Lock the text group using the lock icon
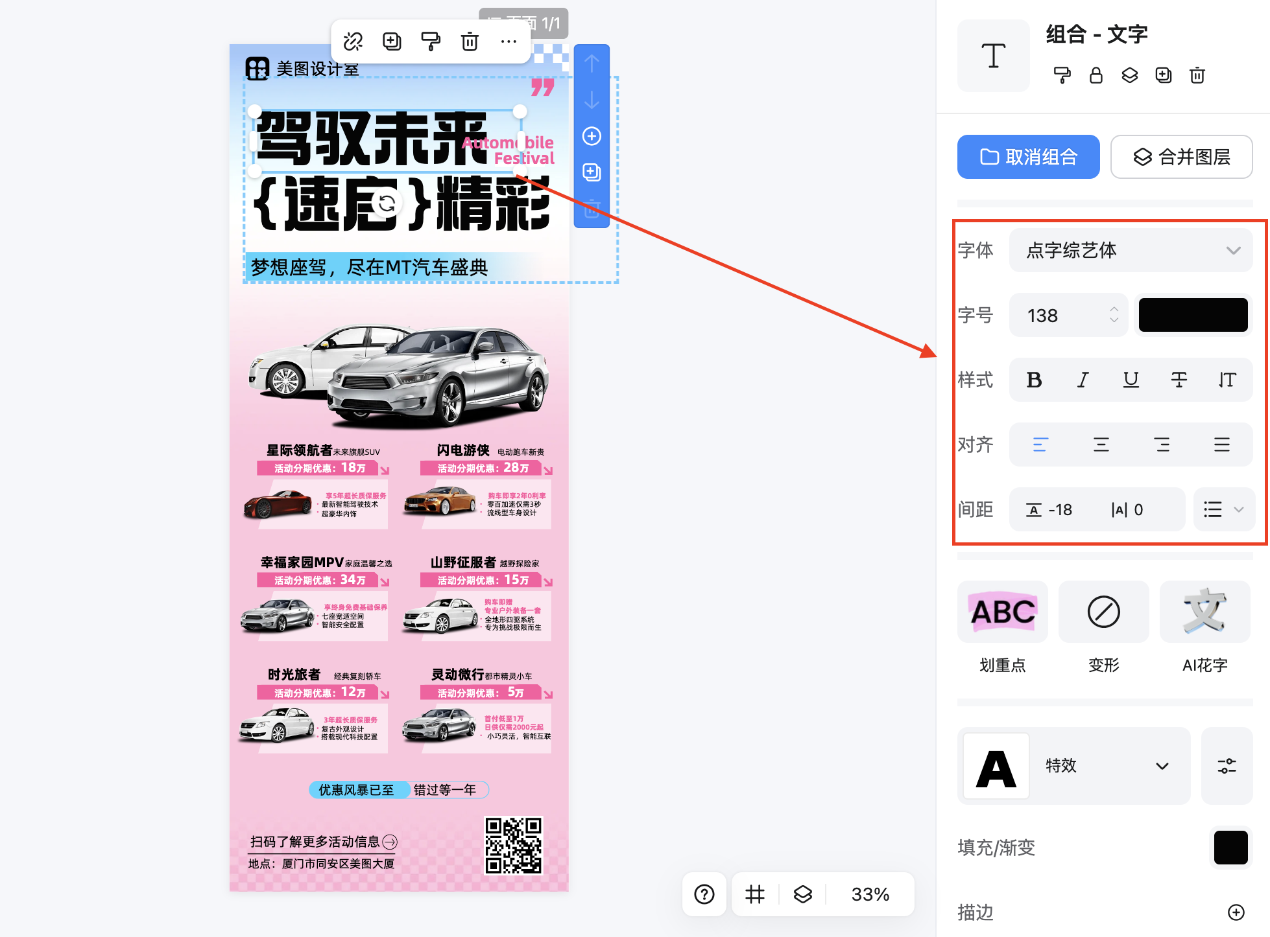This screenshot has height=937, width=1270. (x=1096, y=75)
